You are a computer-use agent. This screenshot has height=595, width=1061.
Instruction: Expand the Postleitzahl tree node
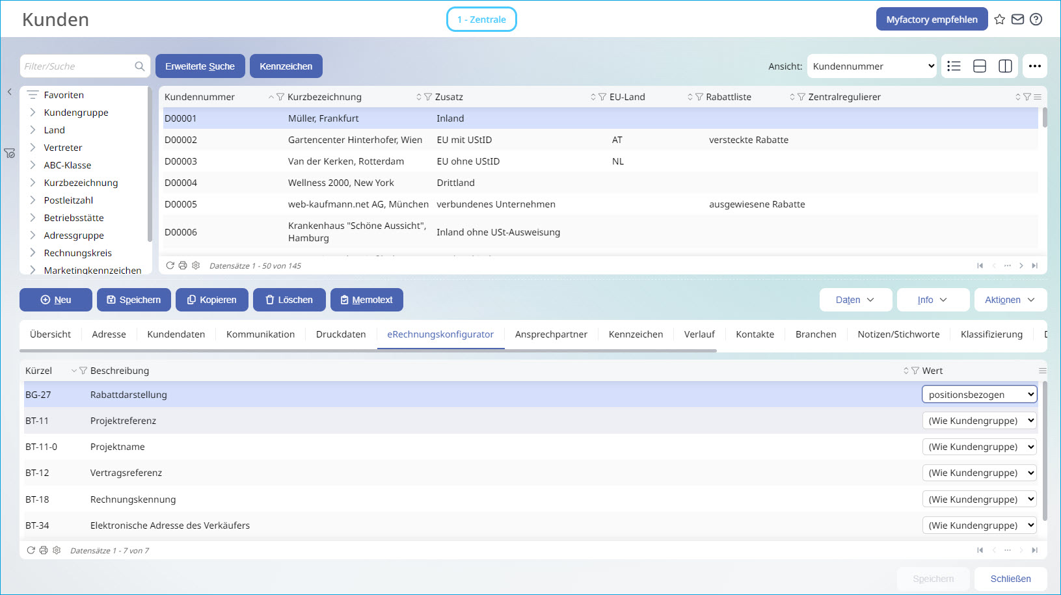pos(33,200)
